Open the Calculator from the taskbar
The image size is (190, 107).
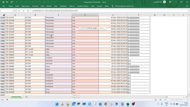click(122, 104)
